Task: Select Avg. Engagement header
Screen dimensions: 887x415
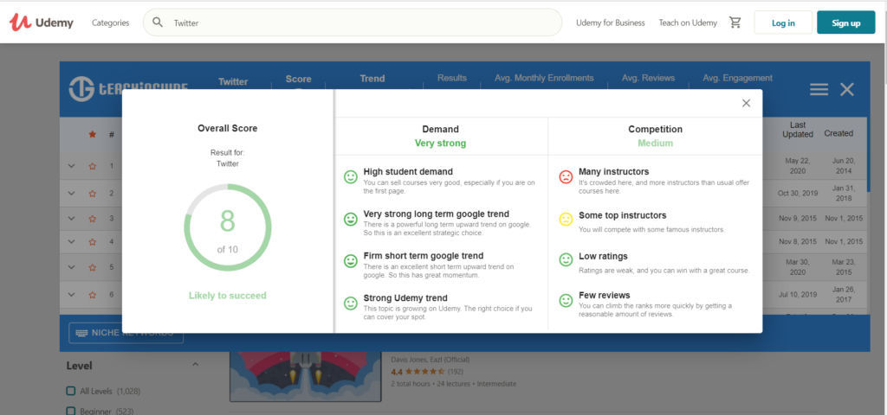Action: tap(738, 78)
